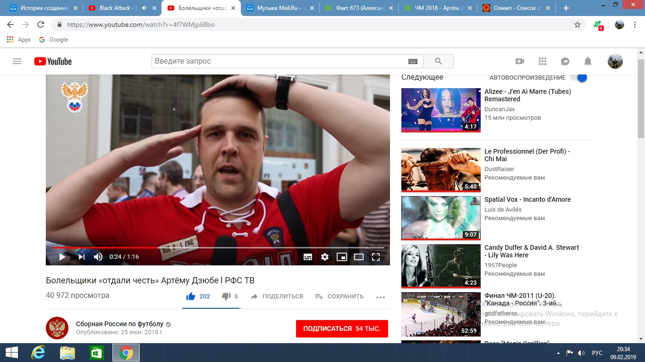Open a new browser tab

566,8
